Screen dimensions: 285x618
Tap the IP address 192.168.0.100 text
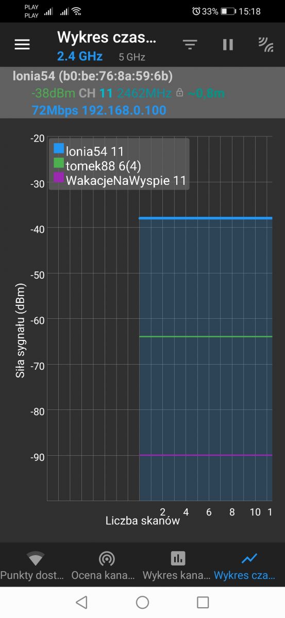124,110
